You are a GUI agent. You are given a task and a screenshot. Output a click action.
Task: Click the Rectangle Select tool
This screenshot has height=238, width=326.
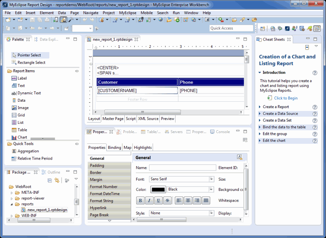click(x=31, y=62)
